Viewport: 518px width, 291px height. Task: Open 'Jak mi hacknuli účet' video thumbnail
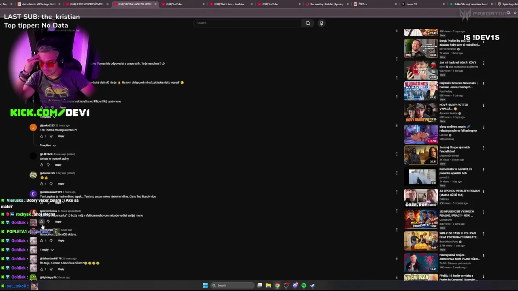pos(421,70)
